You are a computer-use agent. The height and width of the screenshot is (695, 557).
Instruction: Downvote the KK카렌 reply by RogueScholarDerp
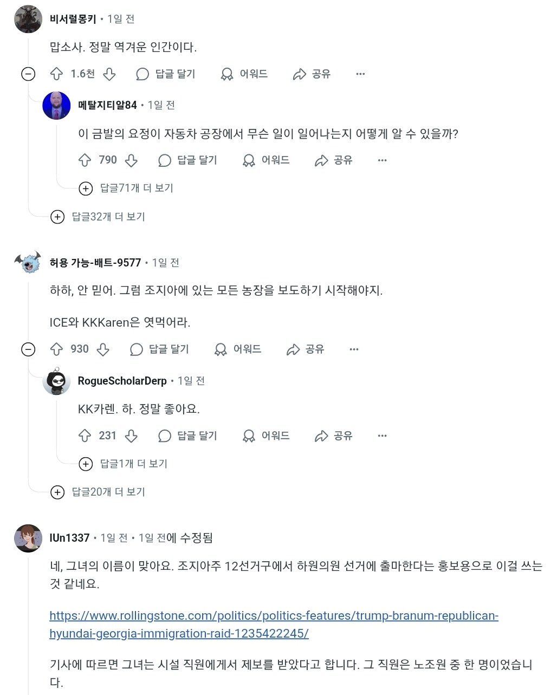131,436
